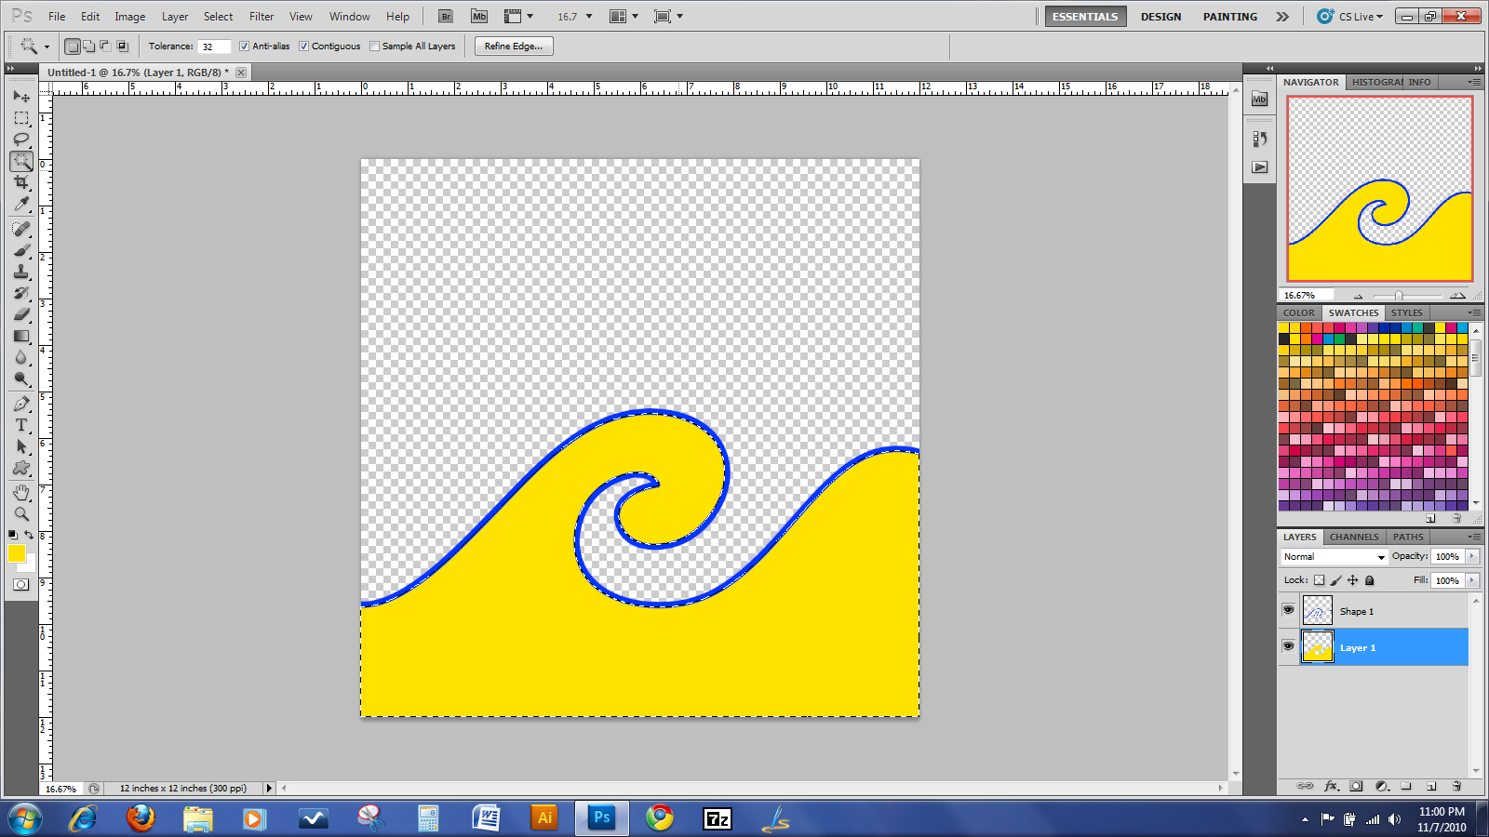Hide the Shape 1 layer

(x=1288, y=611)
